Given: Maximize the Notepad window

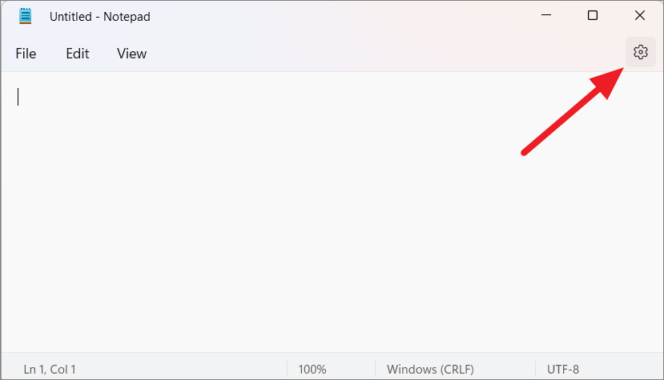Looking at the screenshot, I should (x=593, y=16).
